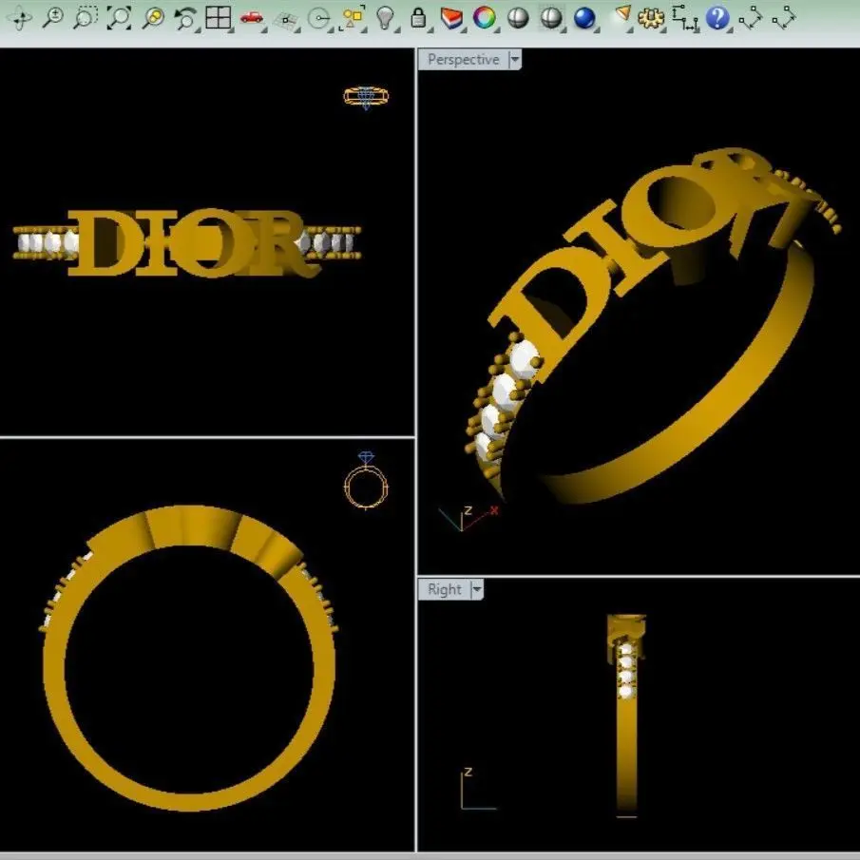Open the Perspective viewport dropdown arrow
The width and height of the screenshot is (860, 860).
point(514,59)
